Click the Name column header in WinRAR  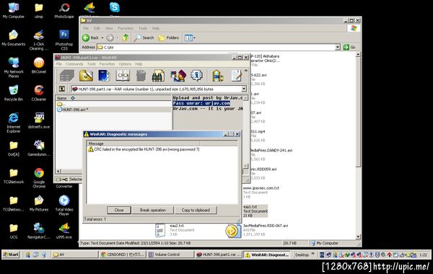click(x=113, y=98)
